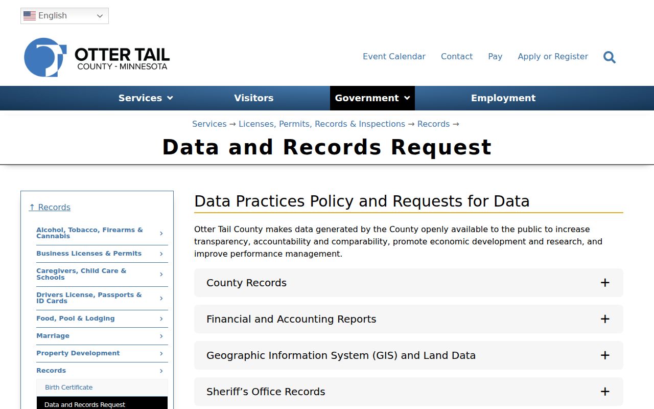
Task: Click Licenses, Permits, Records & Inspections breadcrumb
Action: [x=322, y=124]
